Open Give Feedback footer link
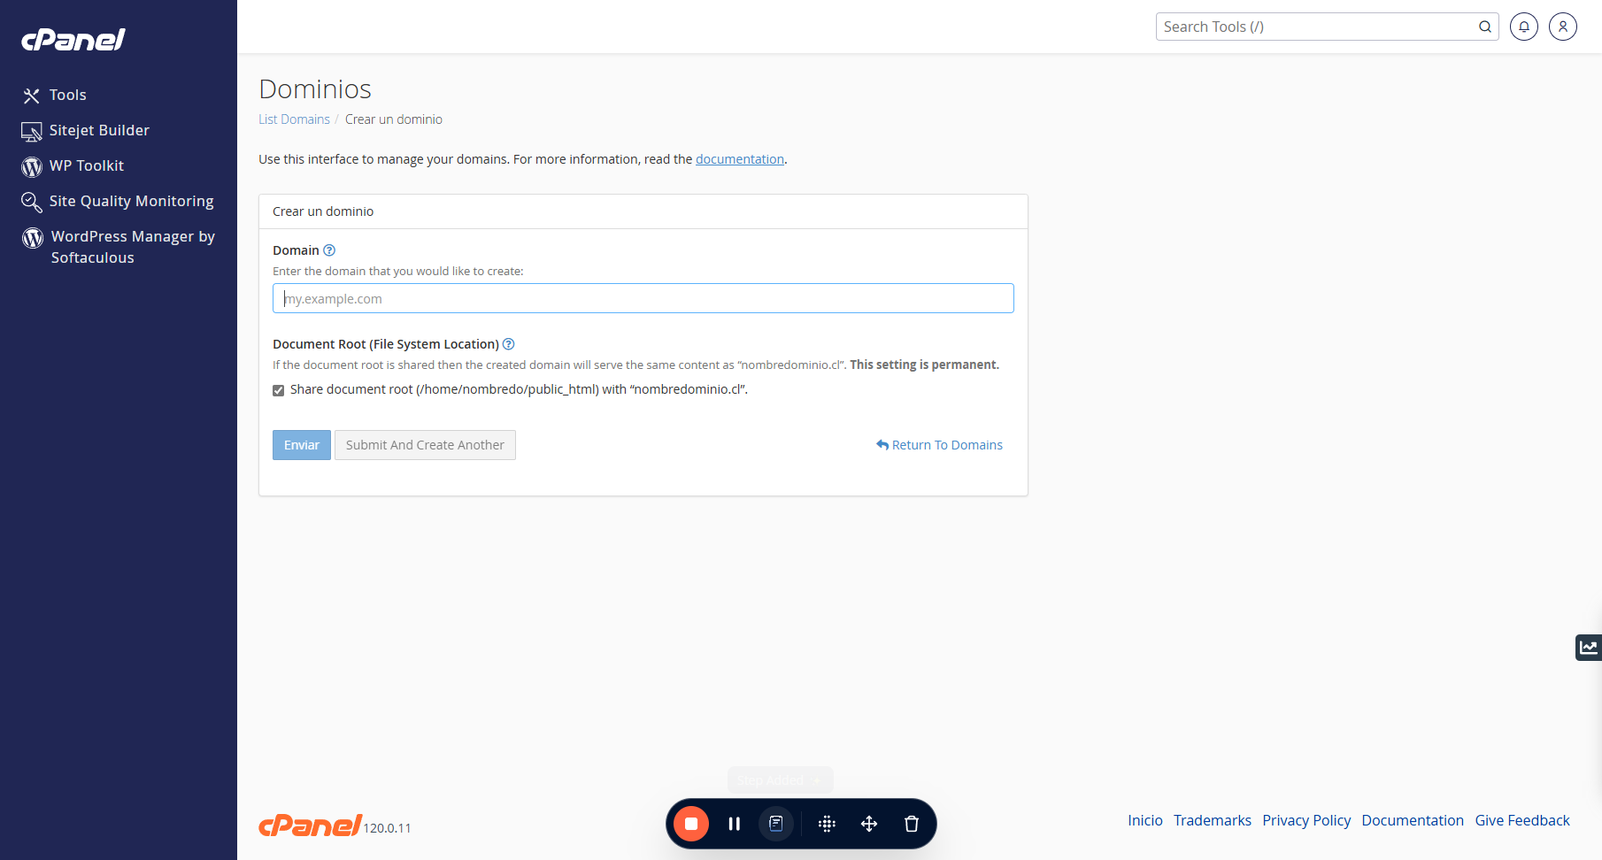 click(1522, 820)
